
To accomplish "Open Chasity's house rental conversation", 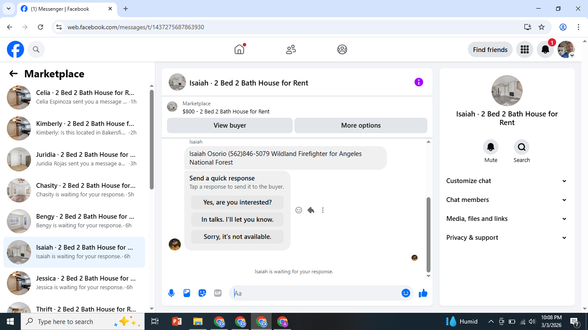I will click(x=74, y=190).
